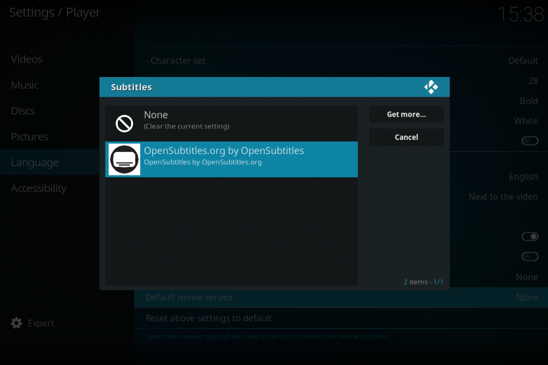Change the Expert settings level
Viewport: 548px width, 365px height.
point(33,323)
